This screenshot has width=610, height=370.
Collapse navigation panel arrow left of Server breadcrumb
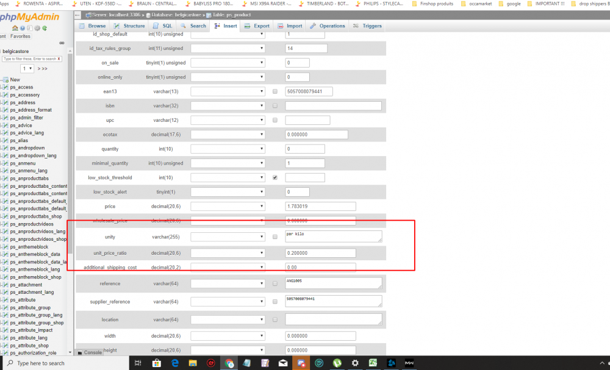point(77,15)
